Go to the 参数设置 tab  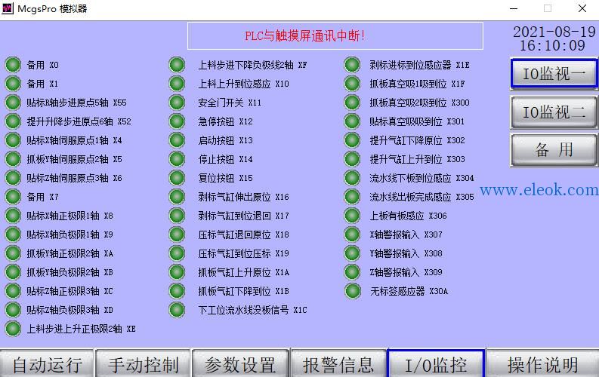tap(240, 363)
